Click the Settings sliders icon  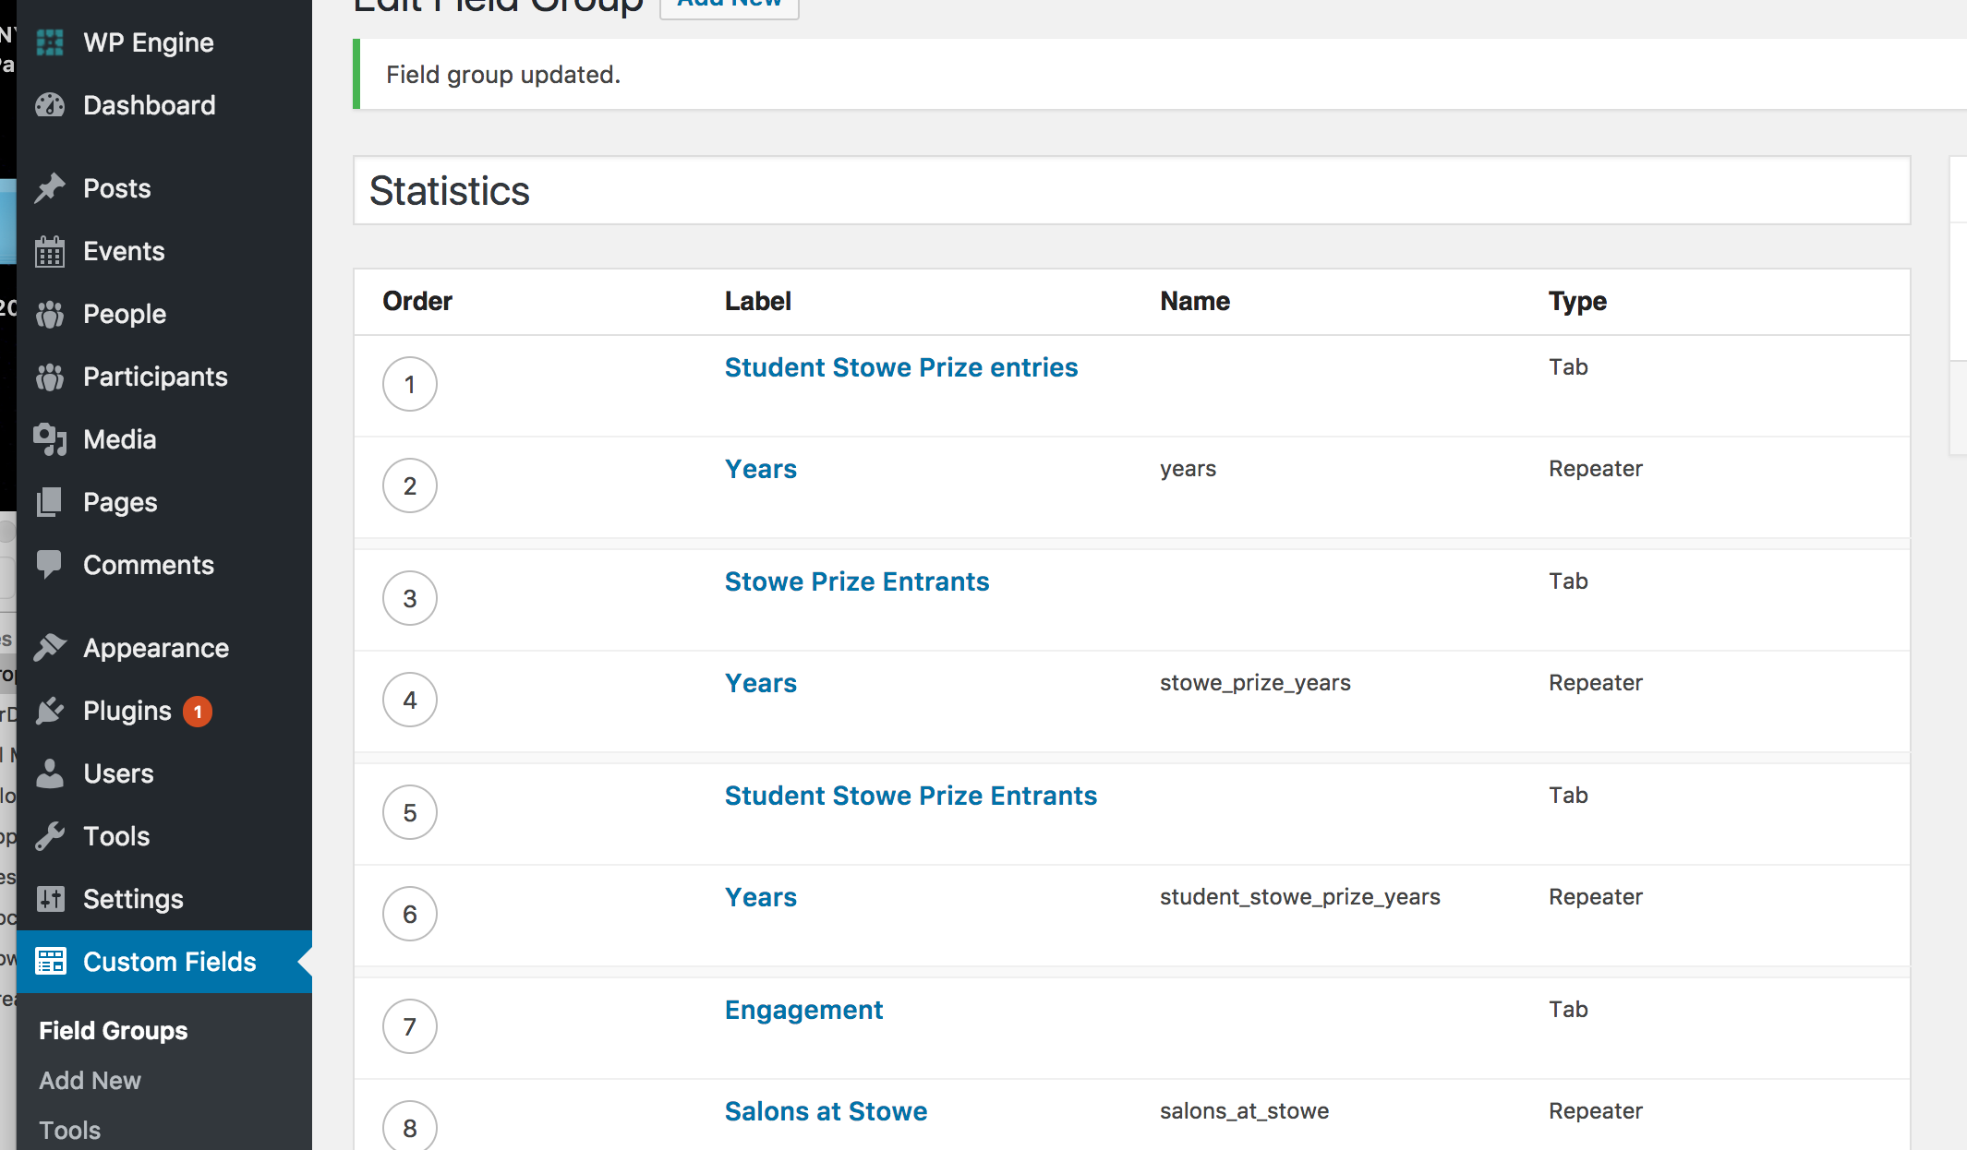(50, 899)
